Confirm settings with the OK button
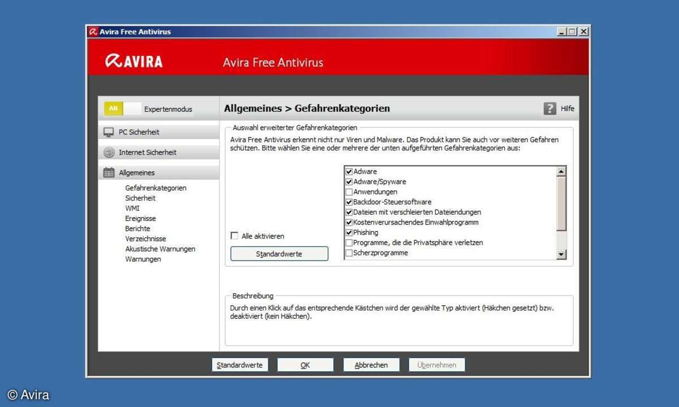The width and height of the screenshot is (679, 407). coord(306,365)
